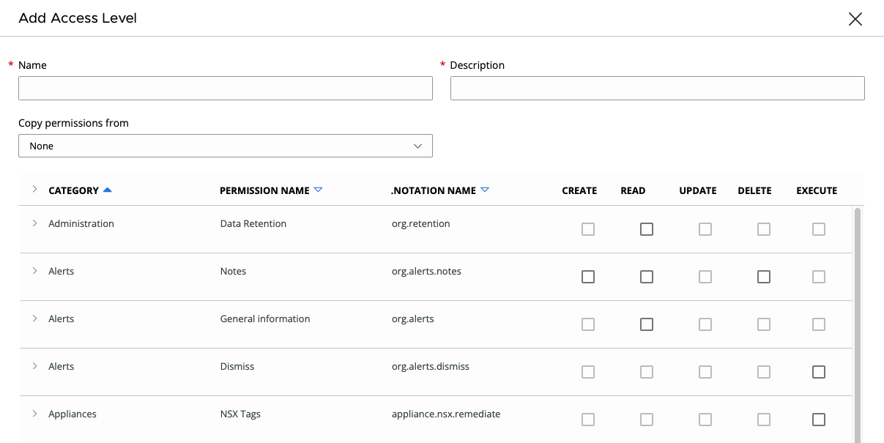Sort by Category using the up arrow

click(x=108, y=190)
